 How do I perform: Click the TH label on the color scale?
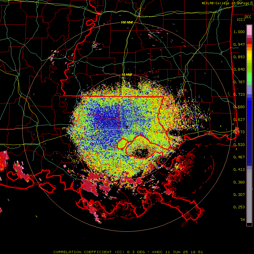(x=242, y=220)
